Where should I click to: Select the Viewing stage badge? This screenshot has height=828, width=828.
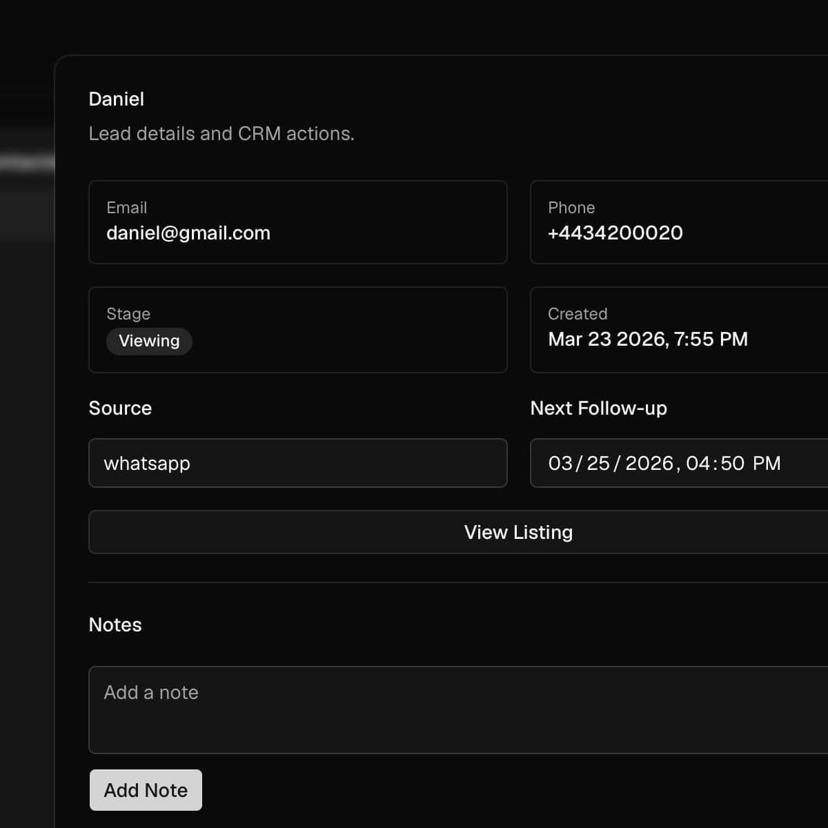(x=149, y=341)
